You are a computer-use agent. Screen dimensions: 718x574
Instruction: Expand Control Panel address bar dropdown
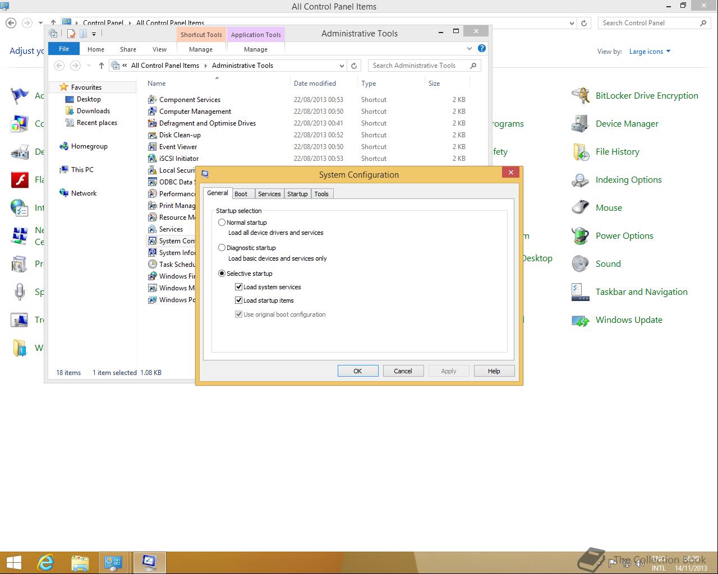point(572,23)
